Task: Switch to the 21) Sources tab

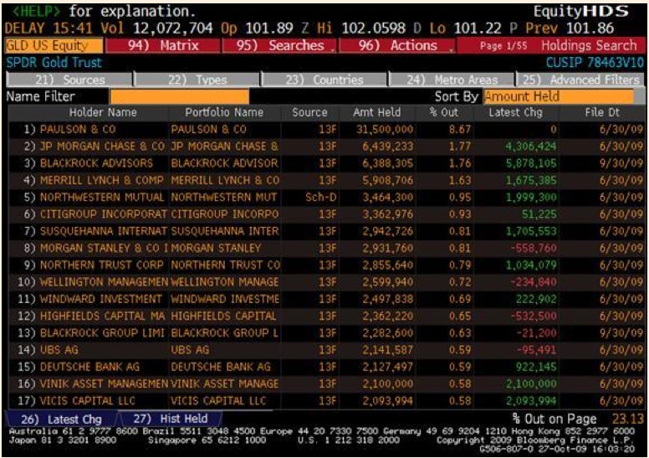Action: (69, 80)
